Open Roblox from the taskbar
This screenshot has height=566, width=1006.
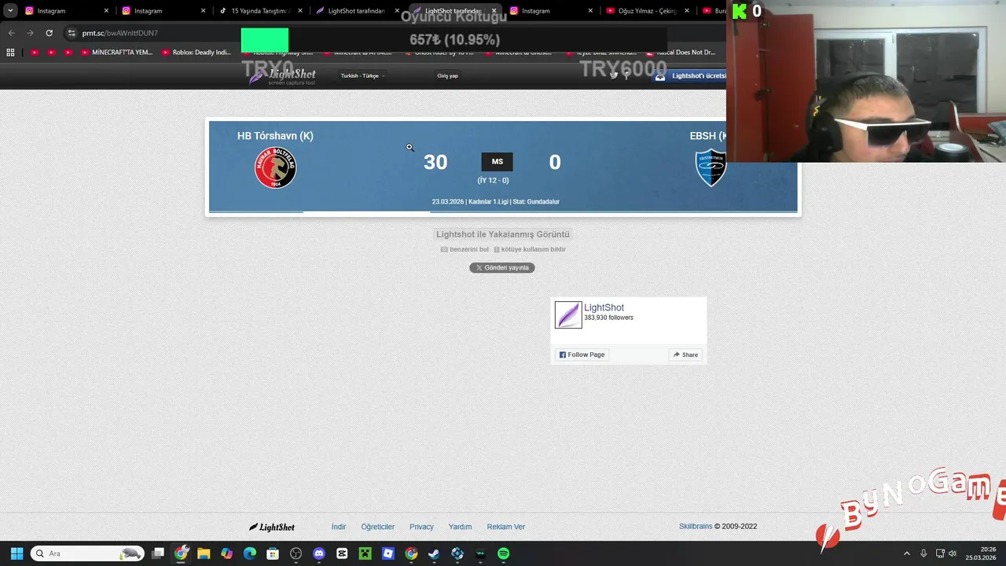tap(388, 553)
